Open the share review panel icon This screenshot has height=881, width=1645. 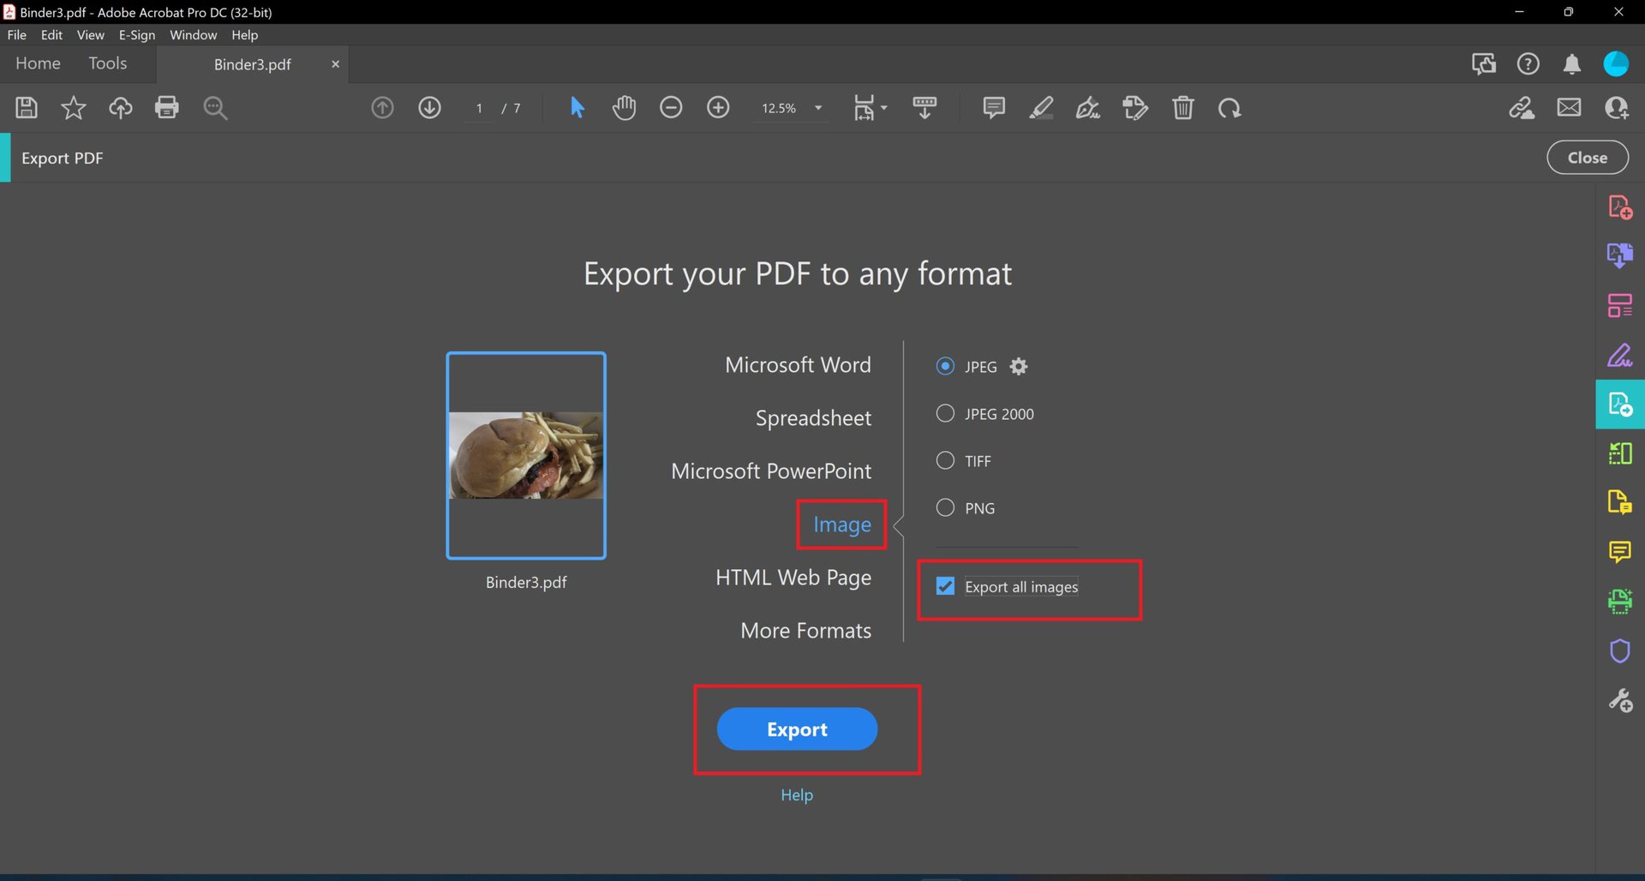coord(1484,64)
